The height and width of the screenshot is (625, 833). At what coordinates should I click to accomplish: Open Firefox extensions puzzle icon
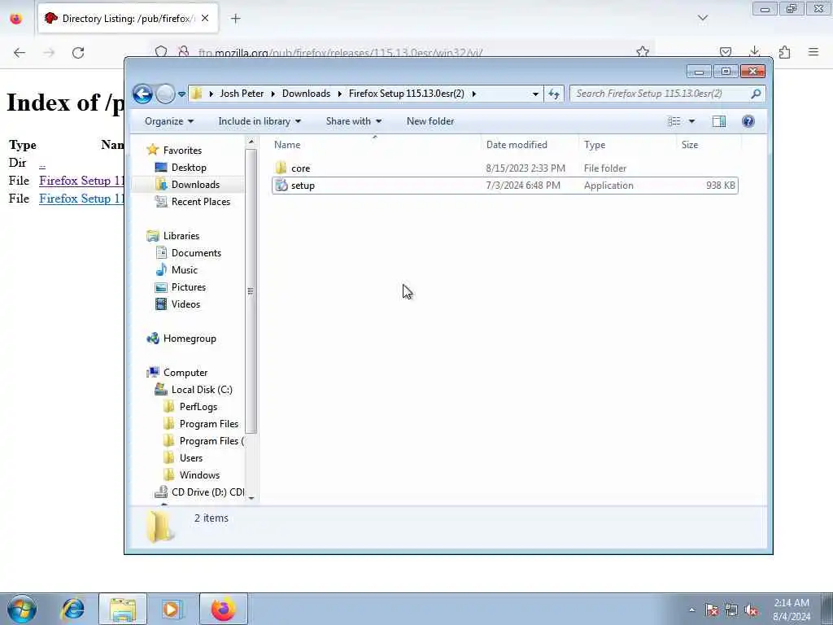pos(784,52)
